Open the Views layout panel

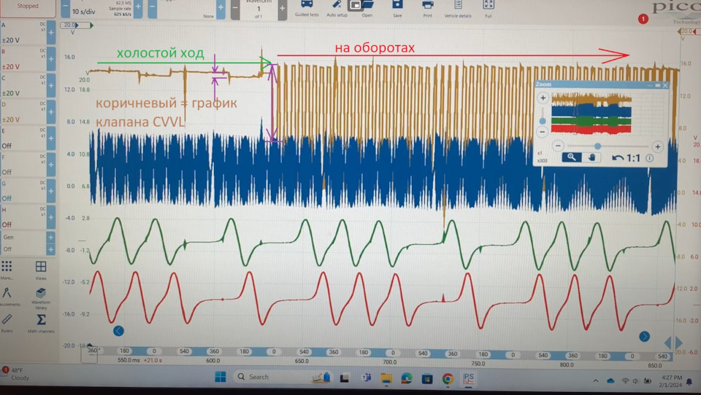41,270
